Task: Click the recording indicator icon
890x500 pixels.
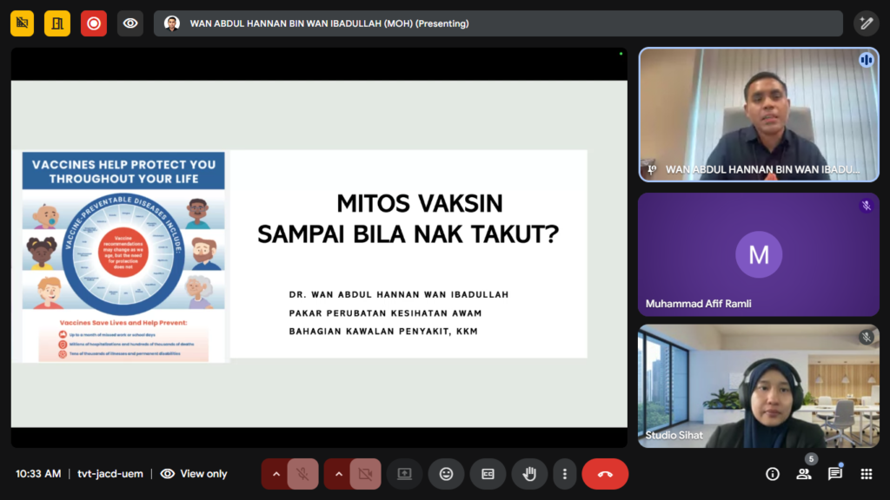Action: coord(94,23)
